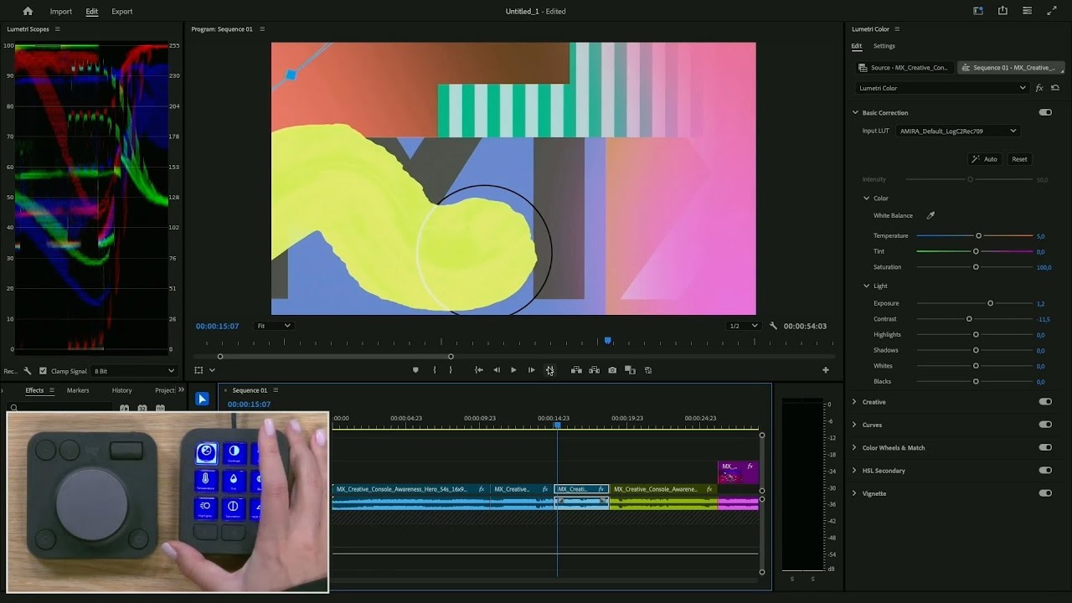Viewport: 1072px width, 603px height.
Task: Step forward one frame
Action: (x=531, y=370)
